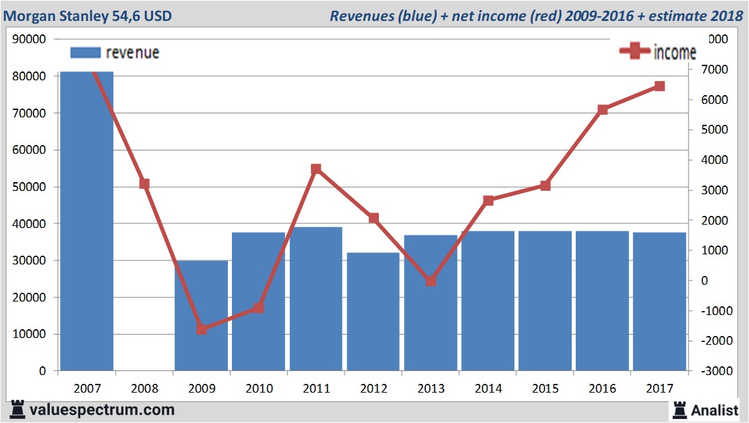
Task: Click "-3000" on the income axis
Action: [717, 370]
